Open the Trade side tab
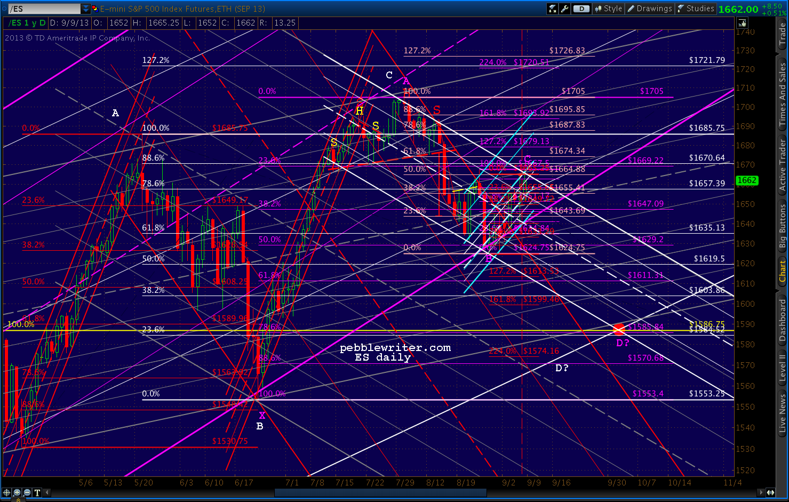The height and width of the screenshot is (502, 789). [x=783, y=34]
